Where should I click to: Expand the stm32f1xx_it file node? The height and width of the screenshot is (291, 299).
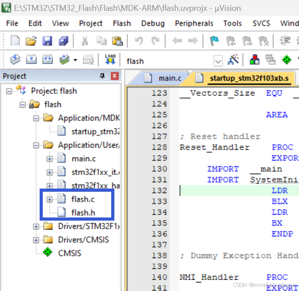[50, 172]
